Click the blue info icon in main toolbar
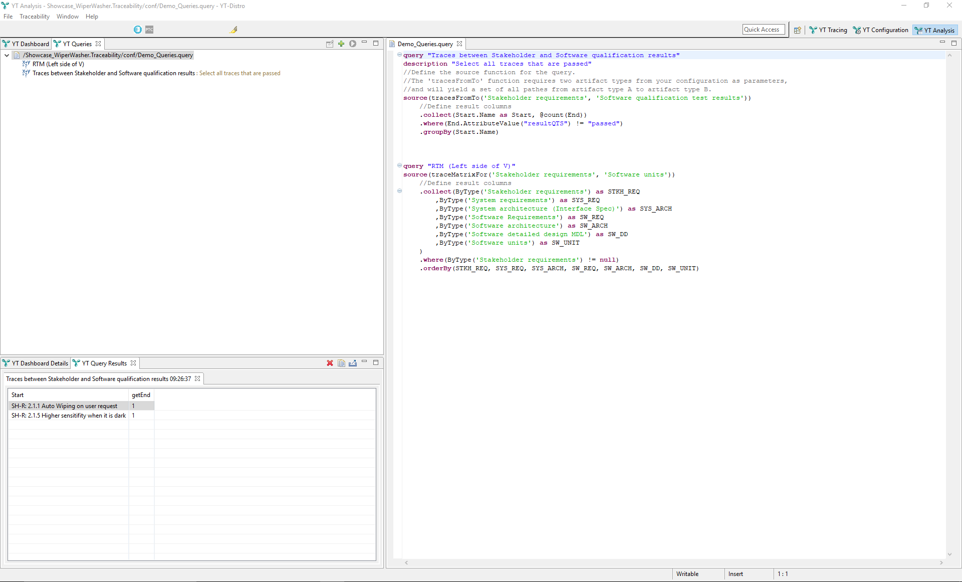The height and width of the screenshot is (582, 962). 138,30
